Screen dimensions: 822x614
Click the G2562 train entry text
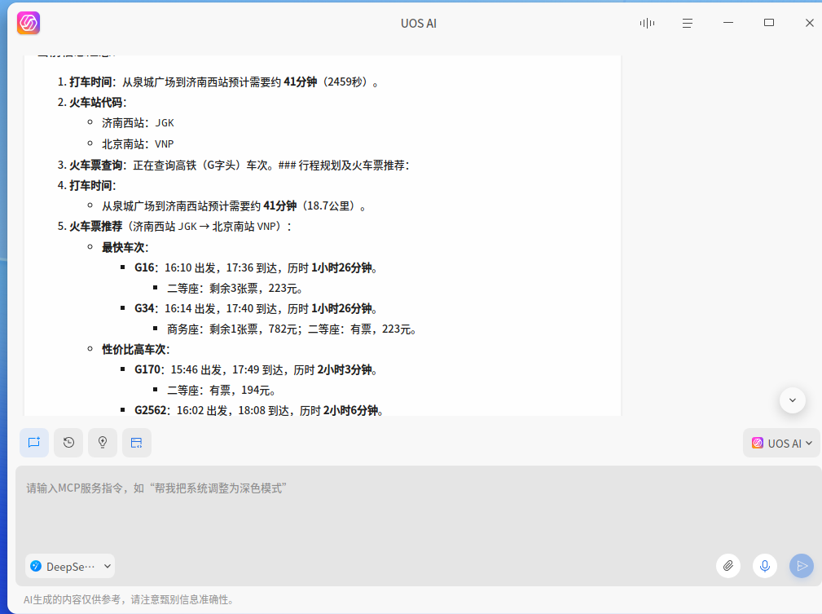(x=258, y=410)
